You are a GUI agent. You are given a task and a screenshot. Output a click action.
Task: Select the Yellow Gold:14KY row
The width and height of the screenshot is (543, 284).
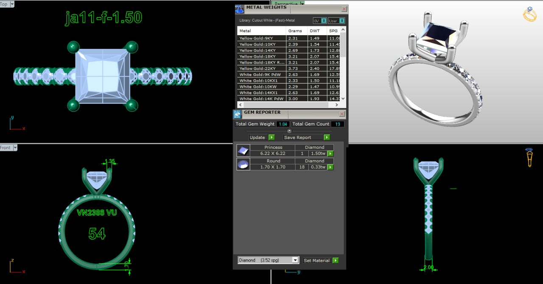click(289, 50)
